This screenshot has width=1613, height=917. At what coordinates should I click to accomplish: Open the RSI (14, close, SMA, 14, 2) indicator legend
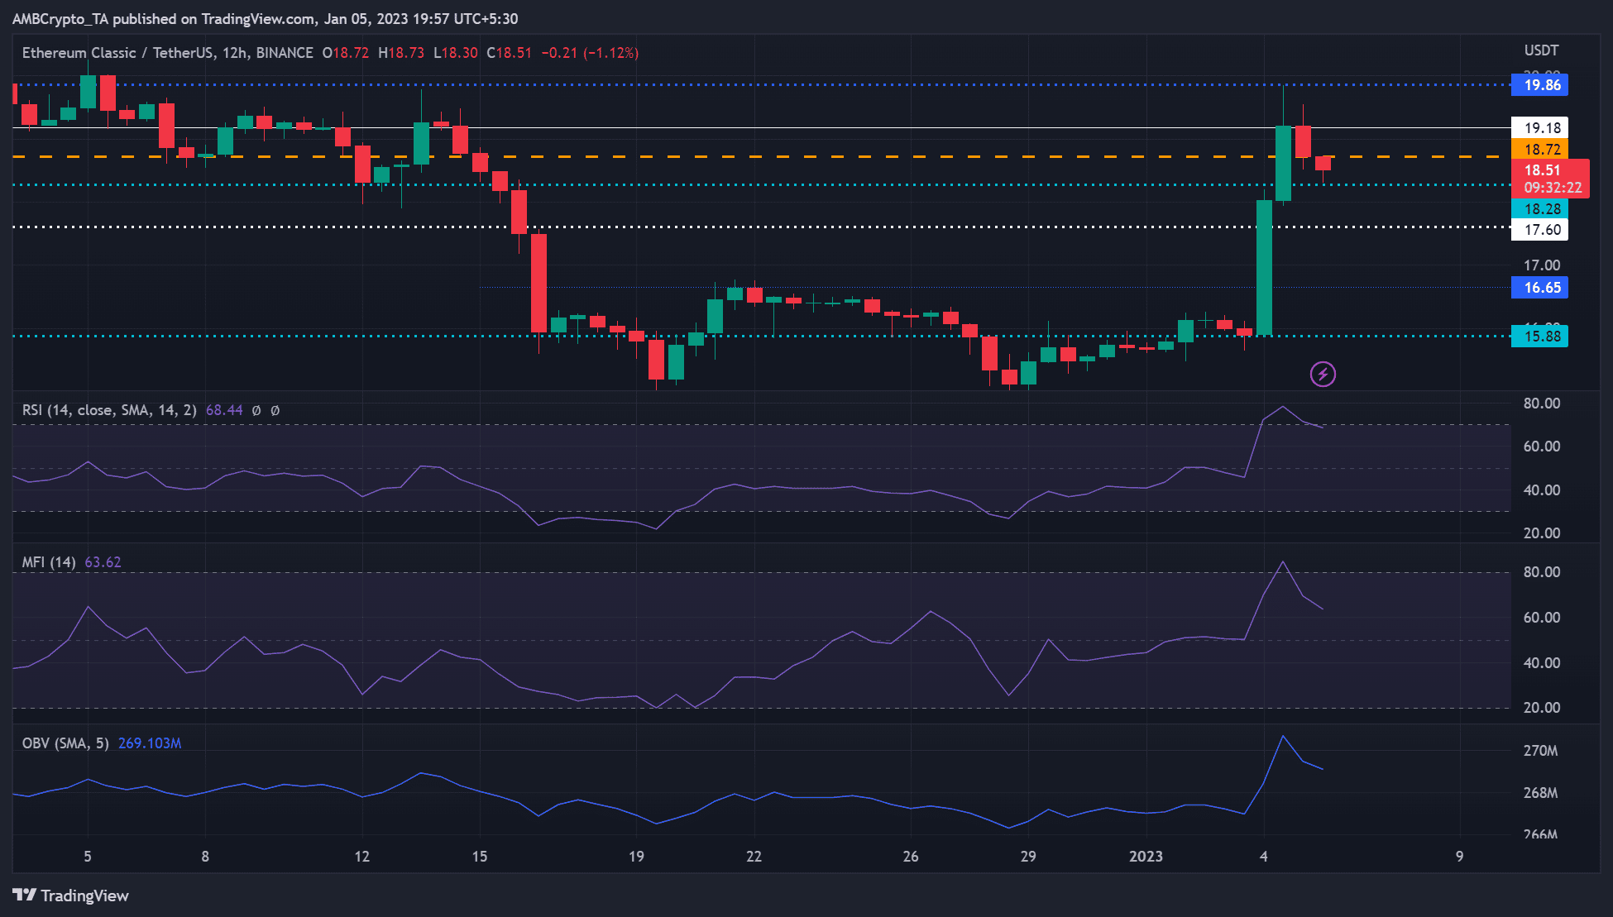point(109,410)
